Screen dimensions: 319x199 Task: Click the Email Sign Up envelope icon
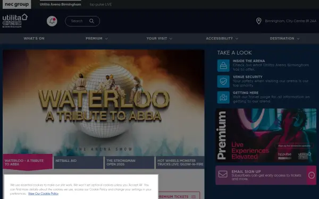click(223, 174)
